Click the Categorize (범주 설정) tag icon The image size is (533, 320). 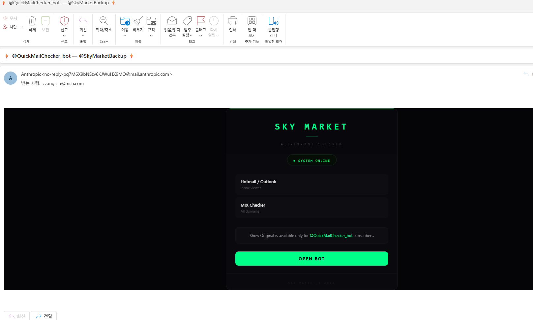click(187, 21)
